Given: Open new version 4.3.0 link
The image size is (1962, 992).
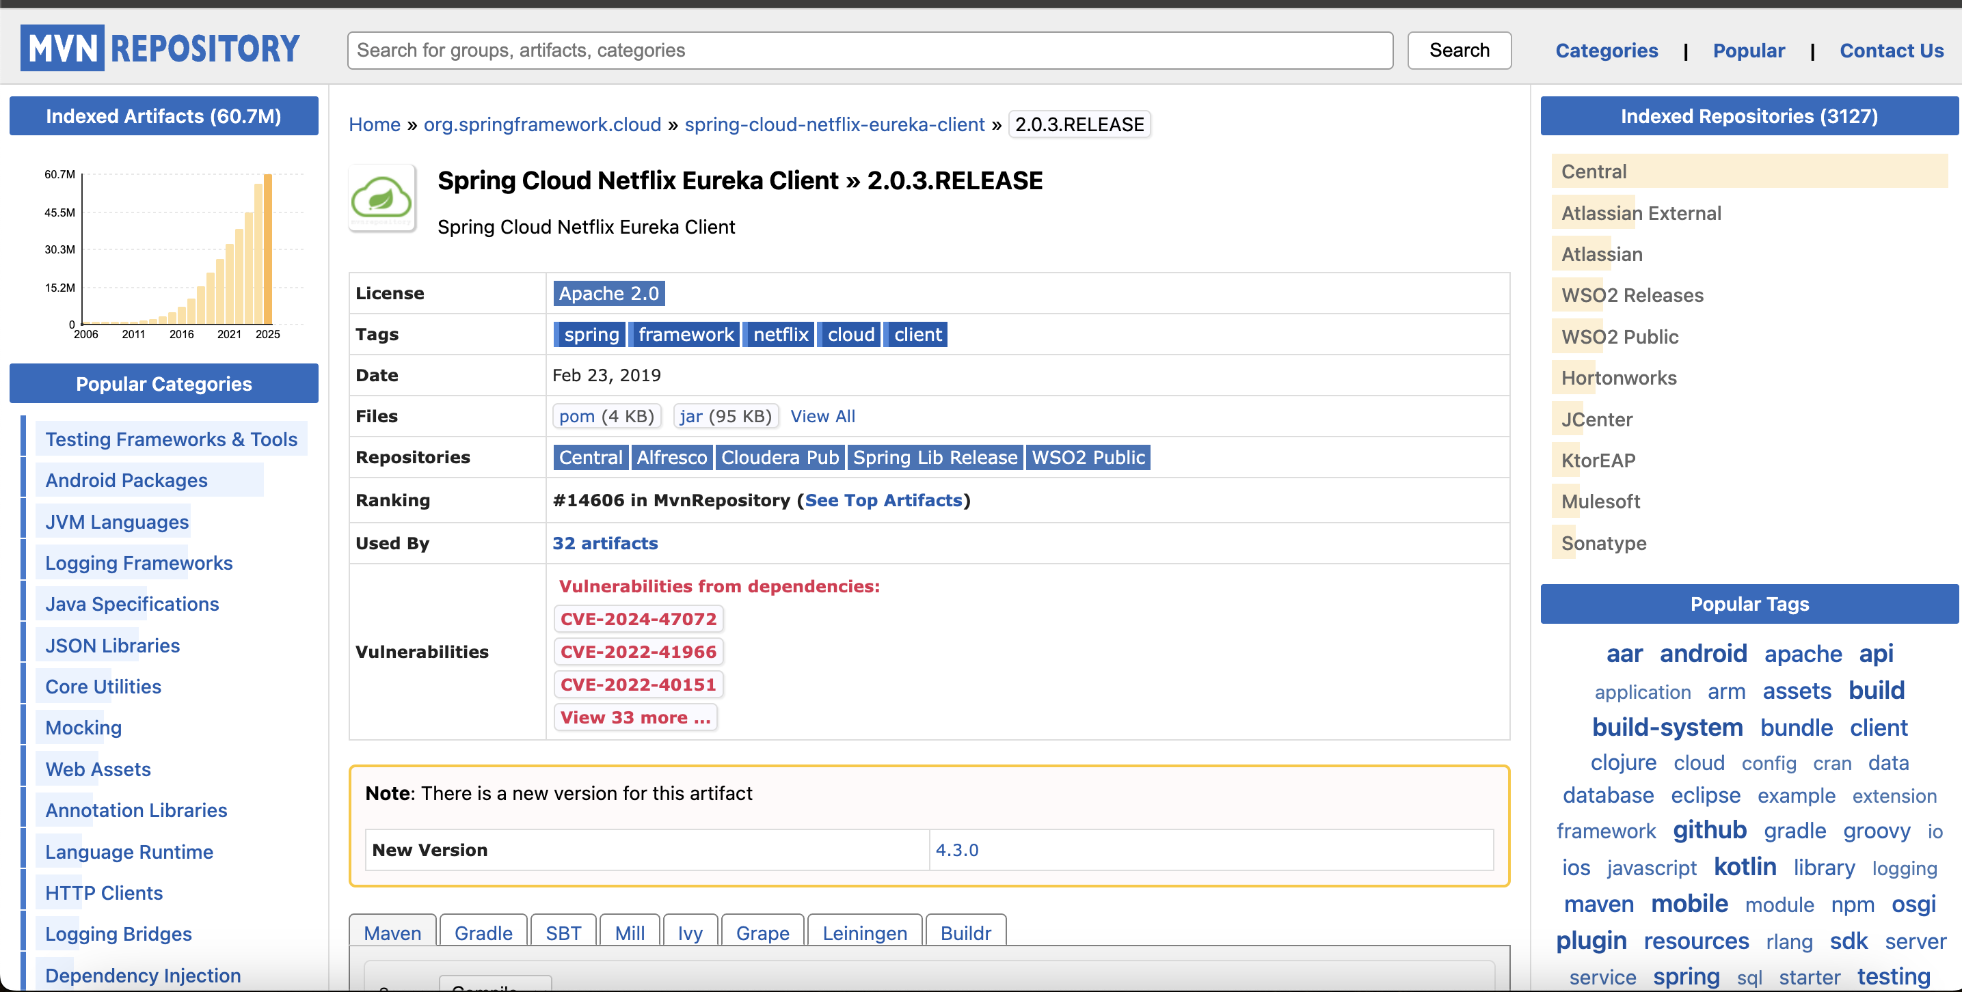Looking at the screenshot, I should tap(956, 850).
